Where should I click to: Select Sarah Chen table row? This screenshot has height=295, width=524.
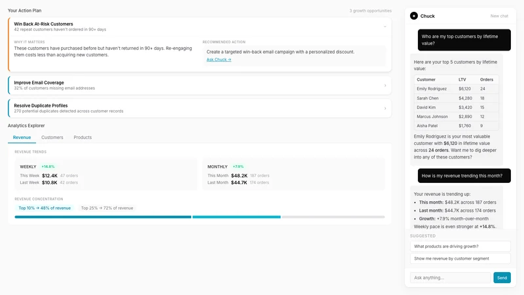coord(456,98)
